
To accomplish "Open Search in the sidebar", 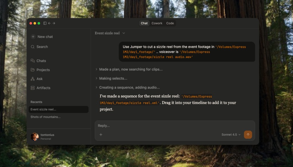I will (42, 47).
